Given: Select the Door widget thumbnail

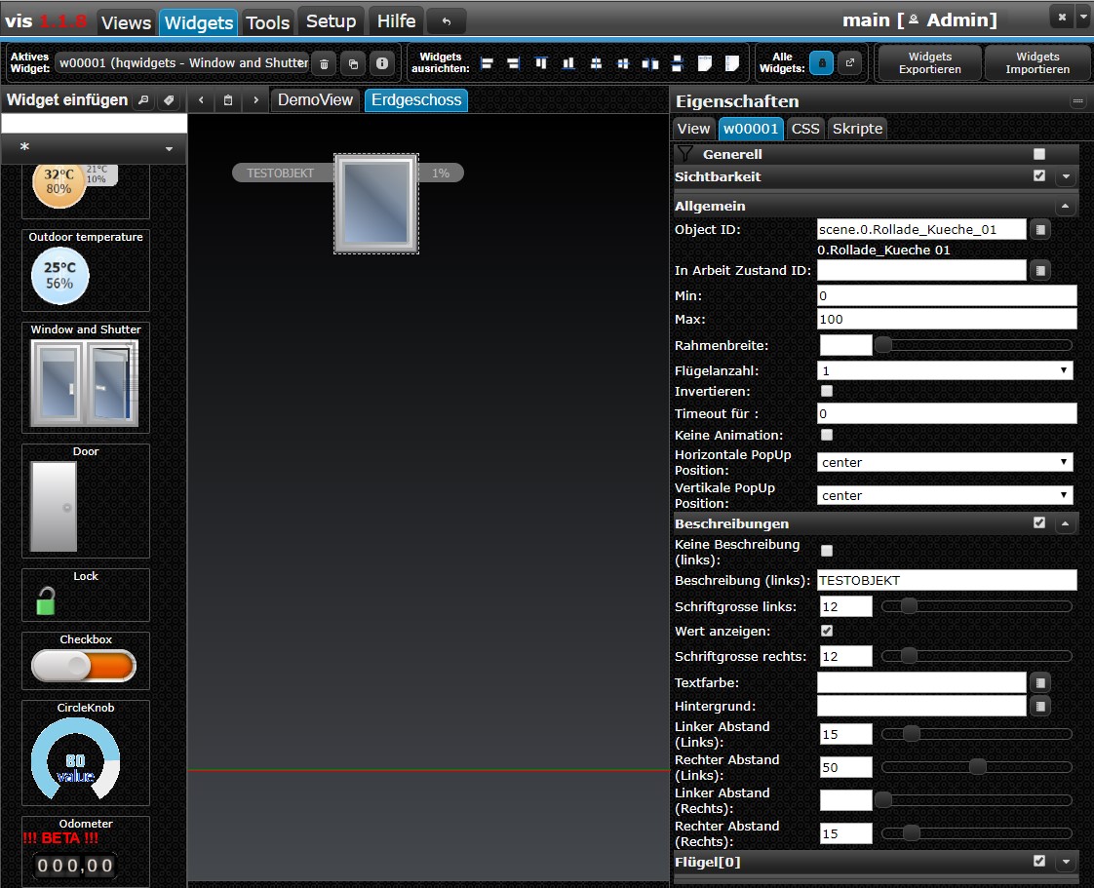Looking at the screenshot, I should point(86,501).
